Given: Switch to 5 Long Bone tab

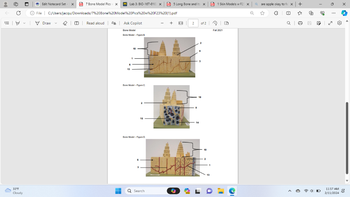Looking at the screenshot, I should [x=184, y=4].
